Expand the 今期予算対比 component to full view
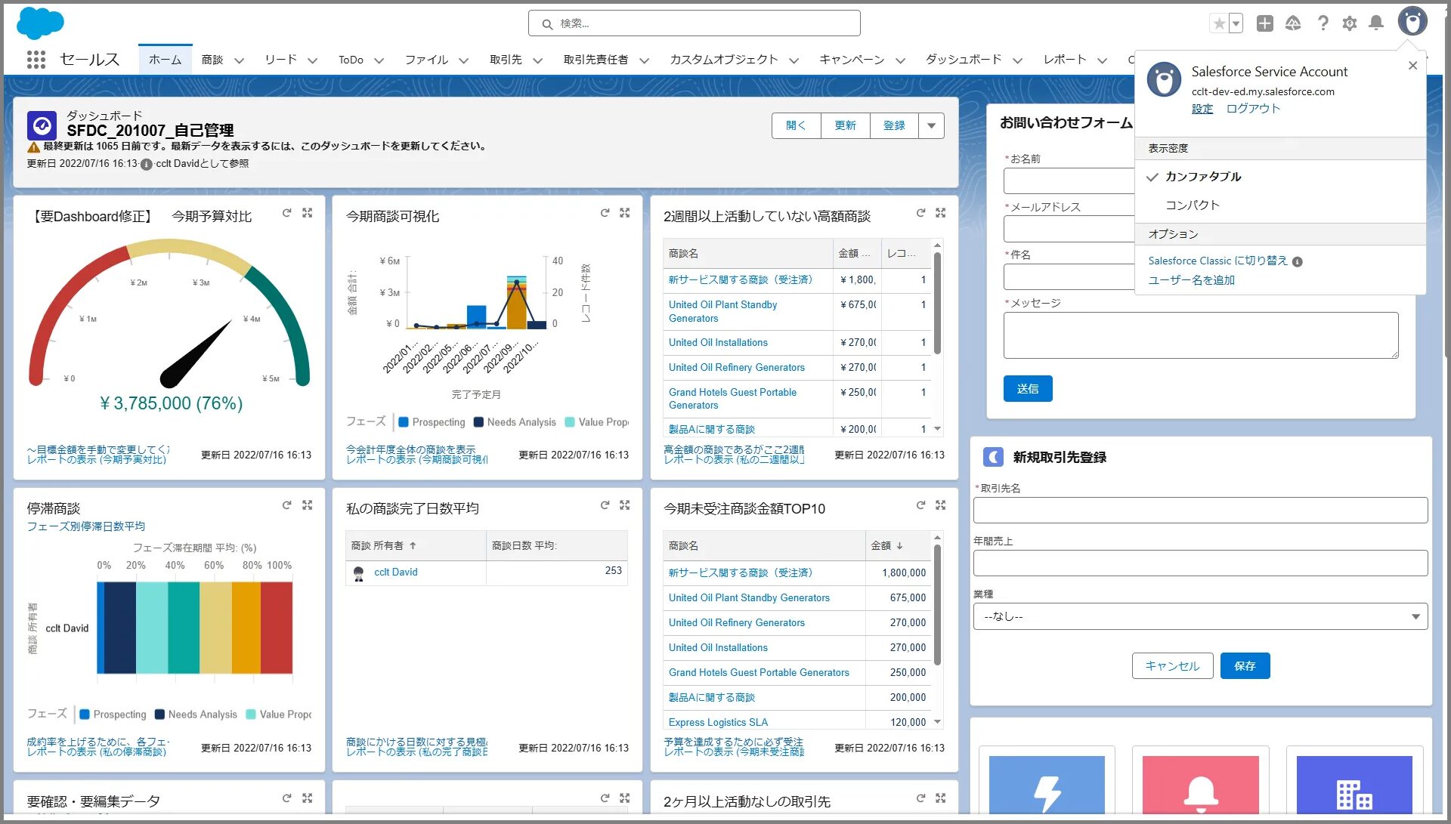 tap(308, 213)
